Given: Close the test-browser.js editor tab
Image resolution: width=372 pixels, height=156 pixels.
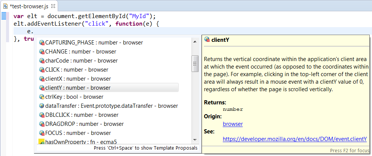Looking at the screenshot, I should [x=53, y=5].
